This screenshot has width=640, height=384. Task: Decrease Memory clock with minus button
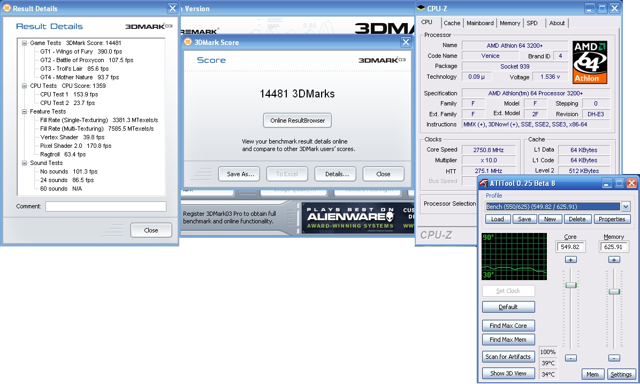tap(614, 358)
